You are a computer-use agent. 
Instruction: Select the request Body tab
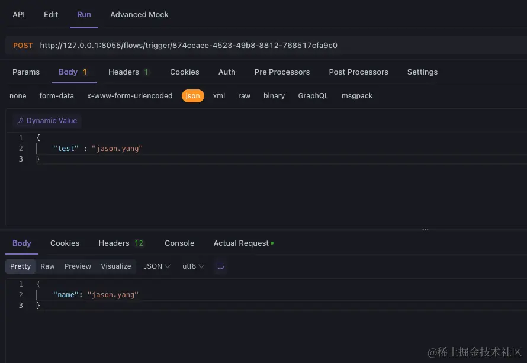click(x=73, y=72)
